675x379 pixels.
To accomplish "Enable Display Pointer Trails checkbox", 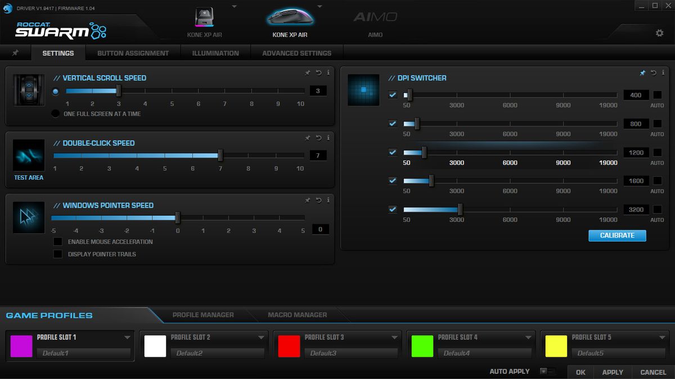I will click(x=57, y=254).
